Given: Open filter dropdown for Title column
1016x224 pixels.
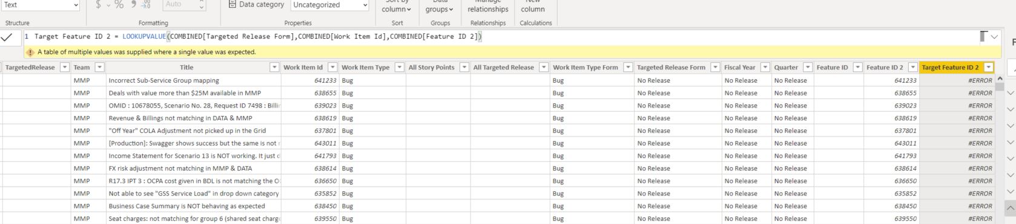Looking at the screenshot, I should coord(274,68).
